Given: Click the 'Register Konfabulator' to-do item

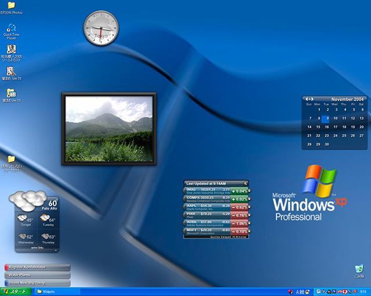Looking at the screenshot, I should (37, 267).
